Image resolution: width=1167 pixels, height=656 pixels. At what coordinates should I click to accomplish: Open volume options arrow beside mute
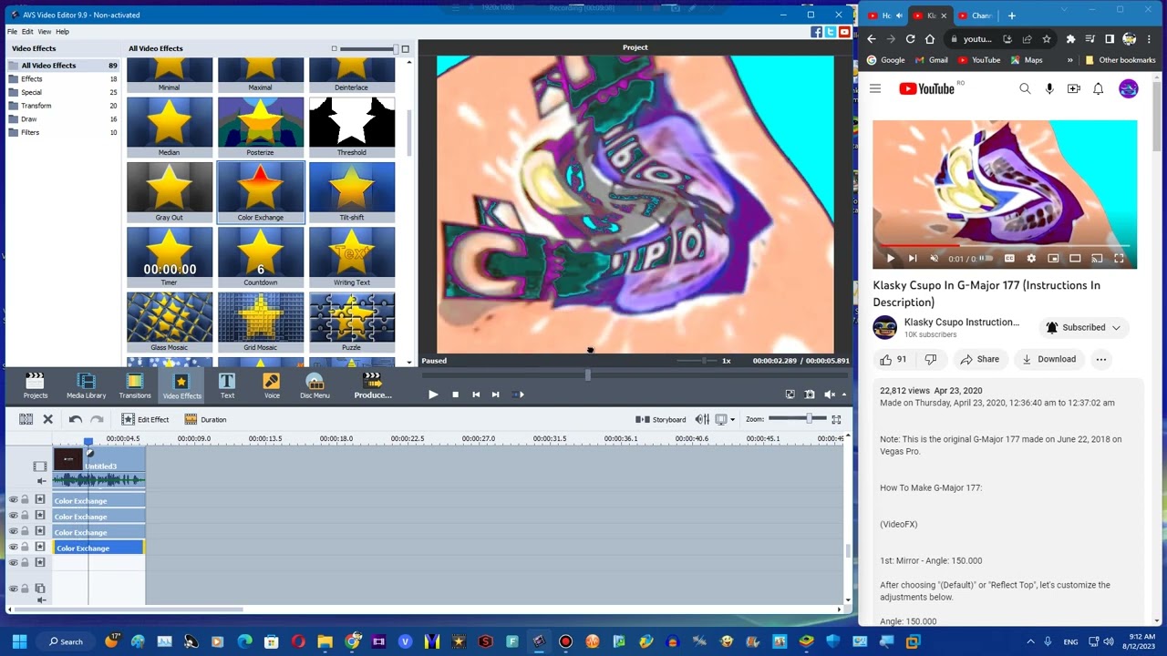[843, 395]
